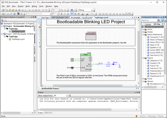Switch to the Notice List tab

pos(48,113)
